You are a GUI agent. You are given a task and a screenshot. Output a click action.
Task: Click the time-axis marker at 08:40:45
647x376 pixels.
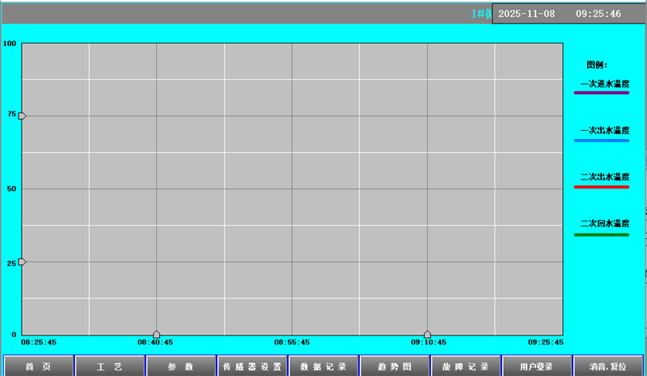pyautogui.click(x=156, y=334)
